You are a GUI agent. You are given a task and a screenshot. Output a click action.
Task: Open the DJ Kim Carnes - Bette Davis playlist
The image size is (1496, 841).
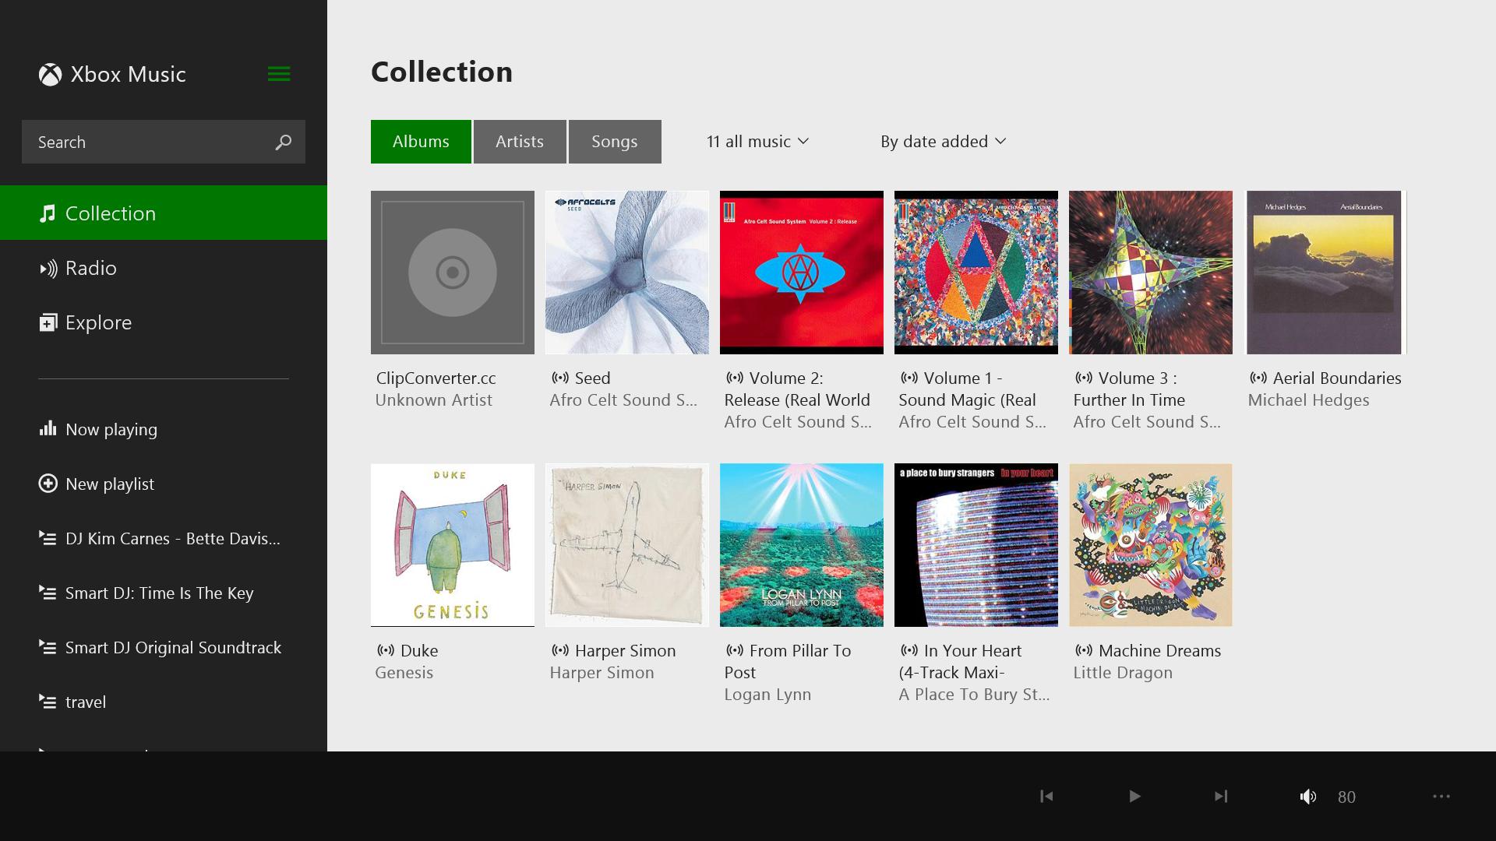(x=164, y=538)
